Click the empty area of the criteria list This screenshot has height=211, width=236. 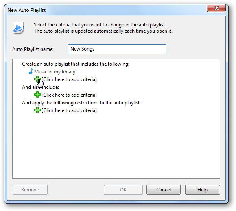coord(116,145)
